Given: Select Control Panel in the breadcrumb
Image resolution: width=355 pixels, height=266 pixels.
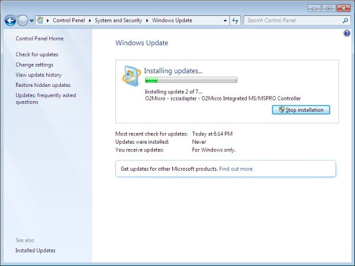Looking at the screenshot, I should coord(69,20).
